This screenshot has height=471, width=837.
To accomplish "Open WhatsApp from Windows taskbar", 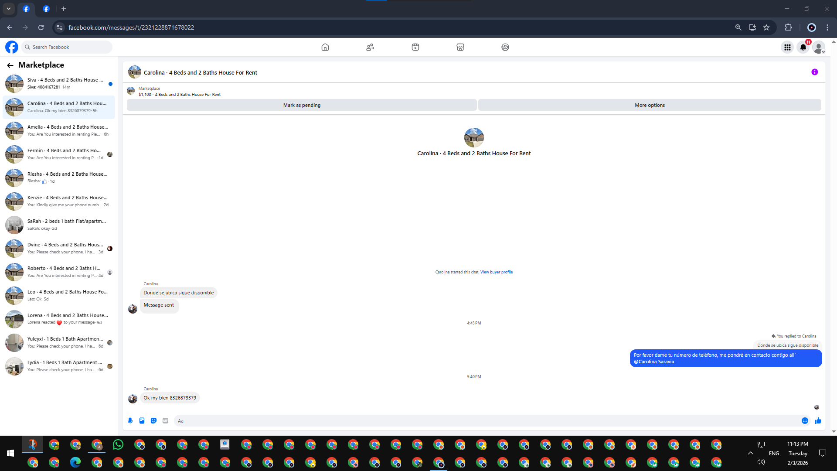I will [x=118, y=445].
